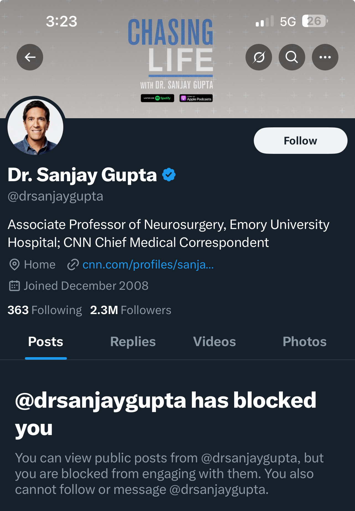
Task: Tap the blue verified badge
Action: (x=169, y=175)
